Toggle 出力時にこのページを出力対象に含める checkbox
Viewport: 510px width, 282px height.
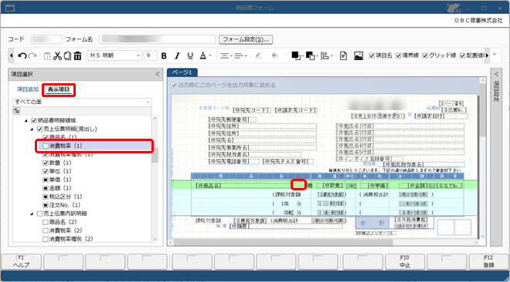[174, 86]
